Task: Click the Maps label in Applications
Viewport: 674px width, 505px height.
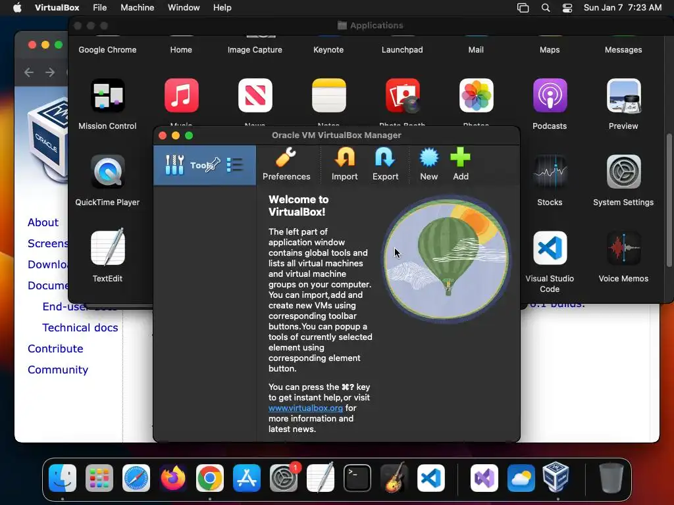Action: pos(550,50)
